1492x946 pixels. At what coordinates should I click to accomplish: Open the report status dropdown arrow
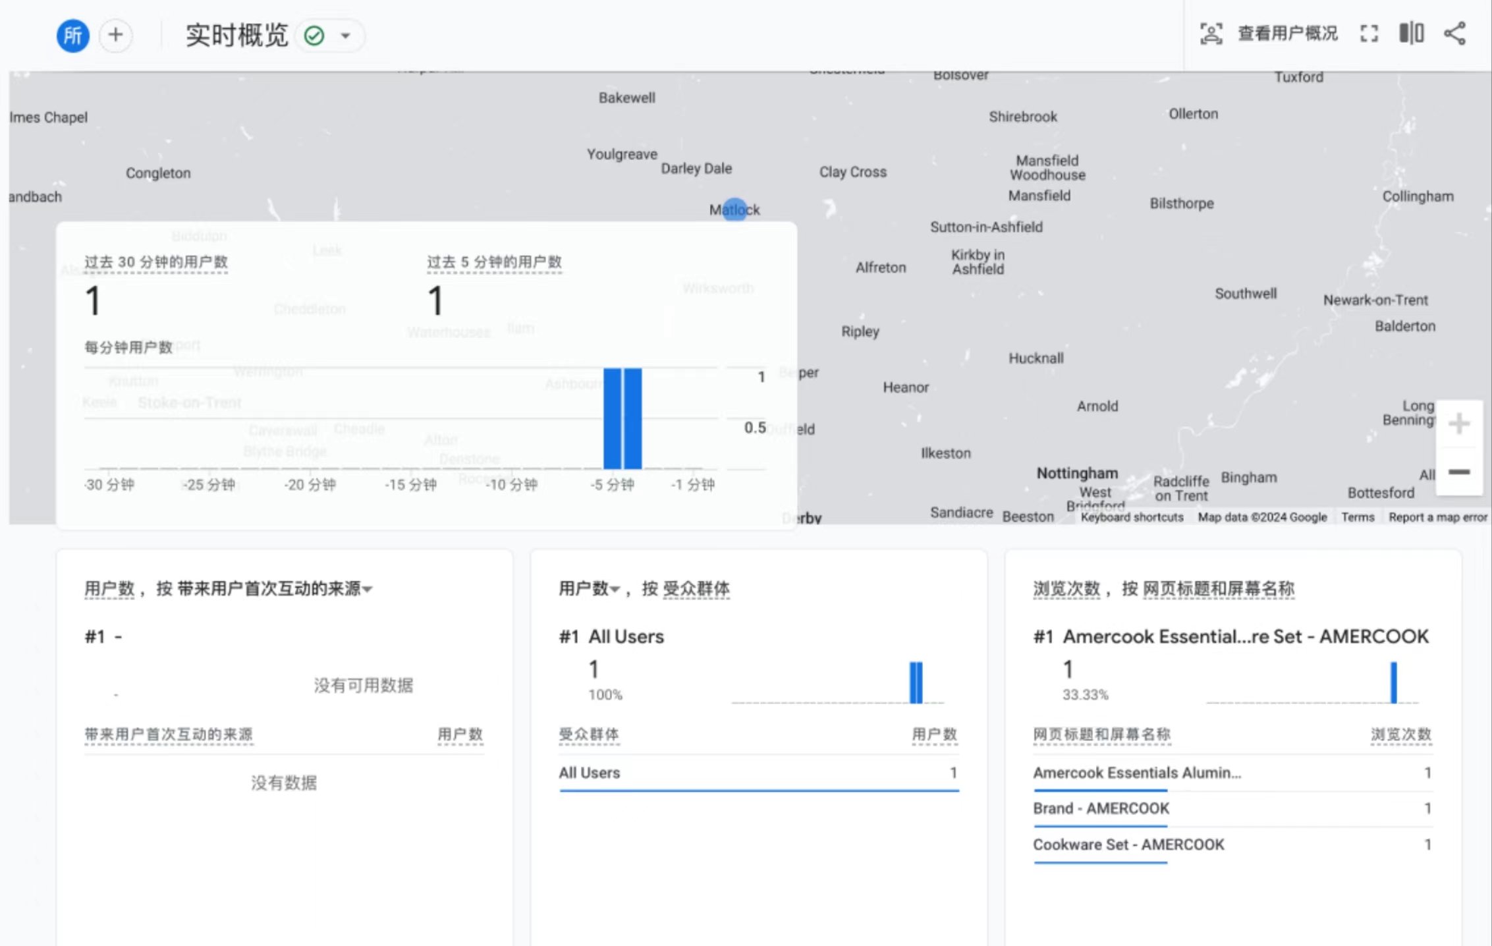point(346,36)
